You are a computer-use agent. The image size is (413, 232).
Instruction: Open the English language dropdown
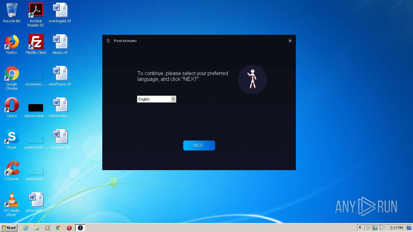(156, 99)
